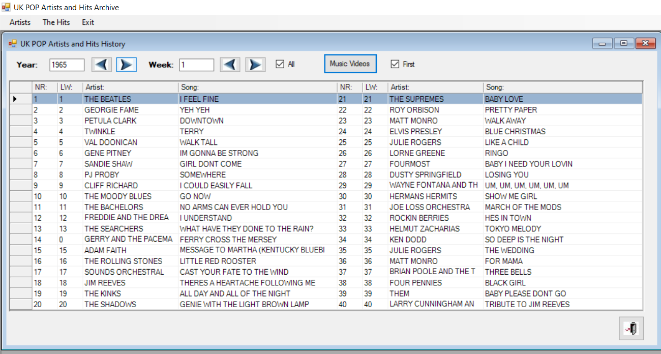Select the SOUNDS ORCHESTRAL artist cell
661x354 pixels.
pyautogui.click(x=131, y=272)
